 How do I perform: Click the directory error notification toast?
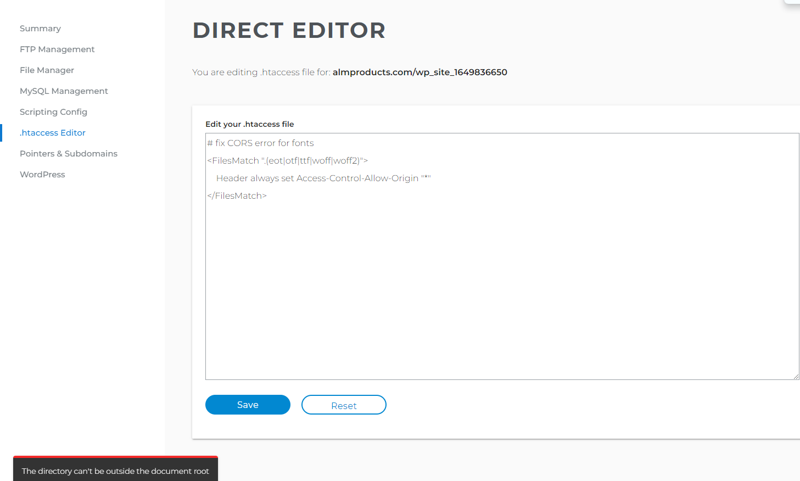coord(115,469)
